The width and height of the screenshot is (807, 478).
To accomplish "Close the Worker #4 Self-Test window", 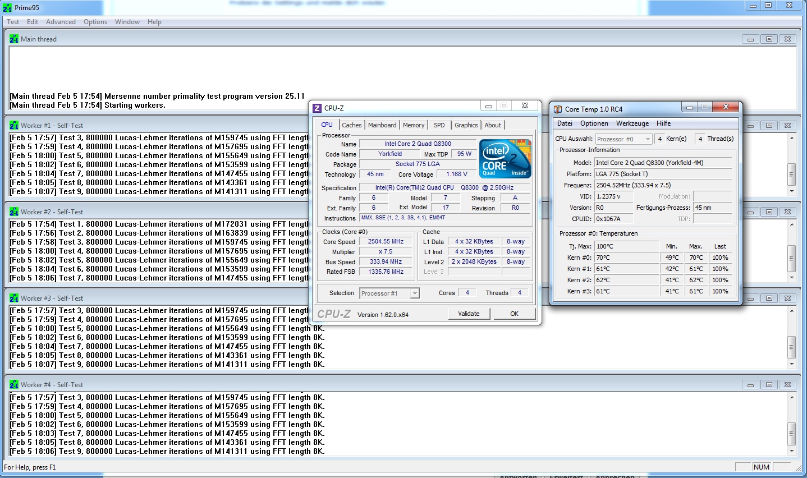I will tap(787, 385).
